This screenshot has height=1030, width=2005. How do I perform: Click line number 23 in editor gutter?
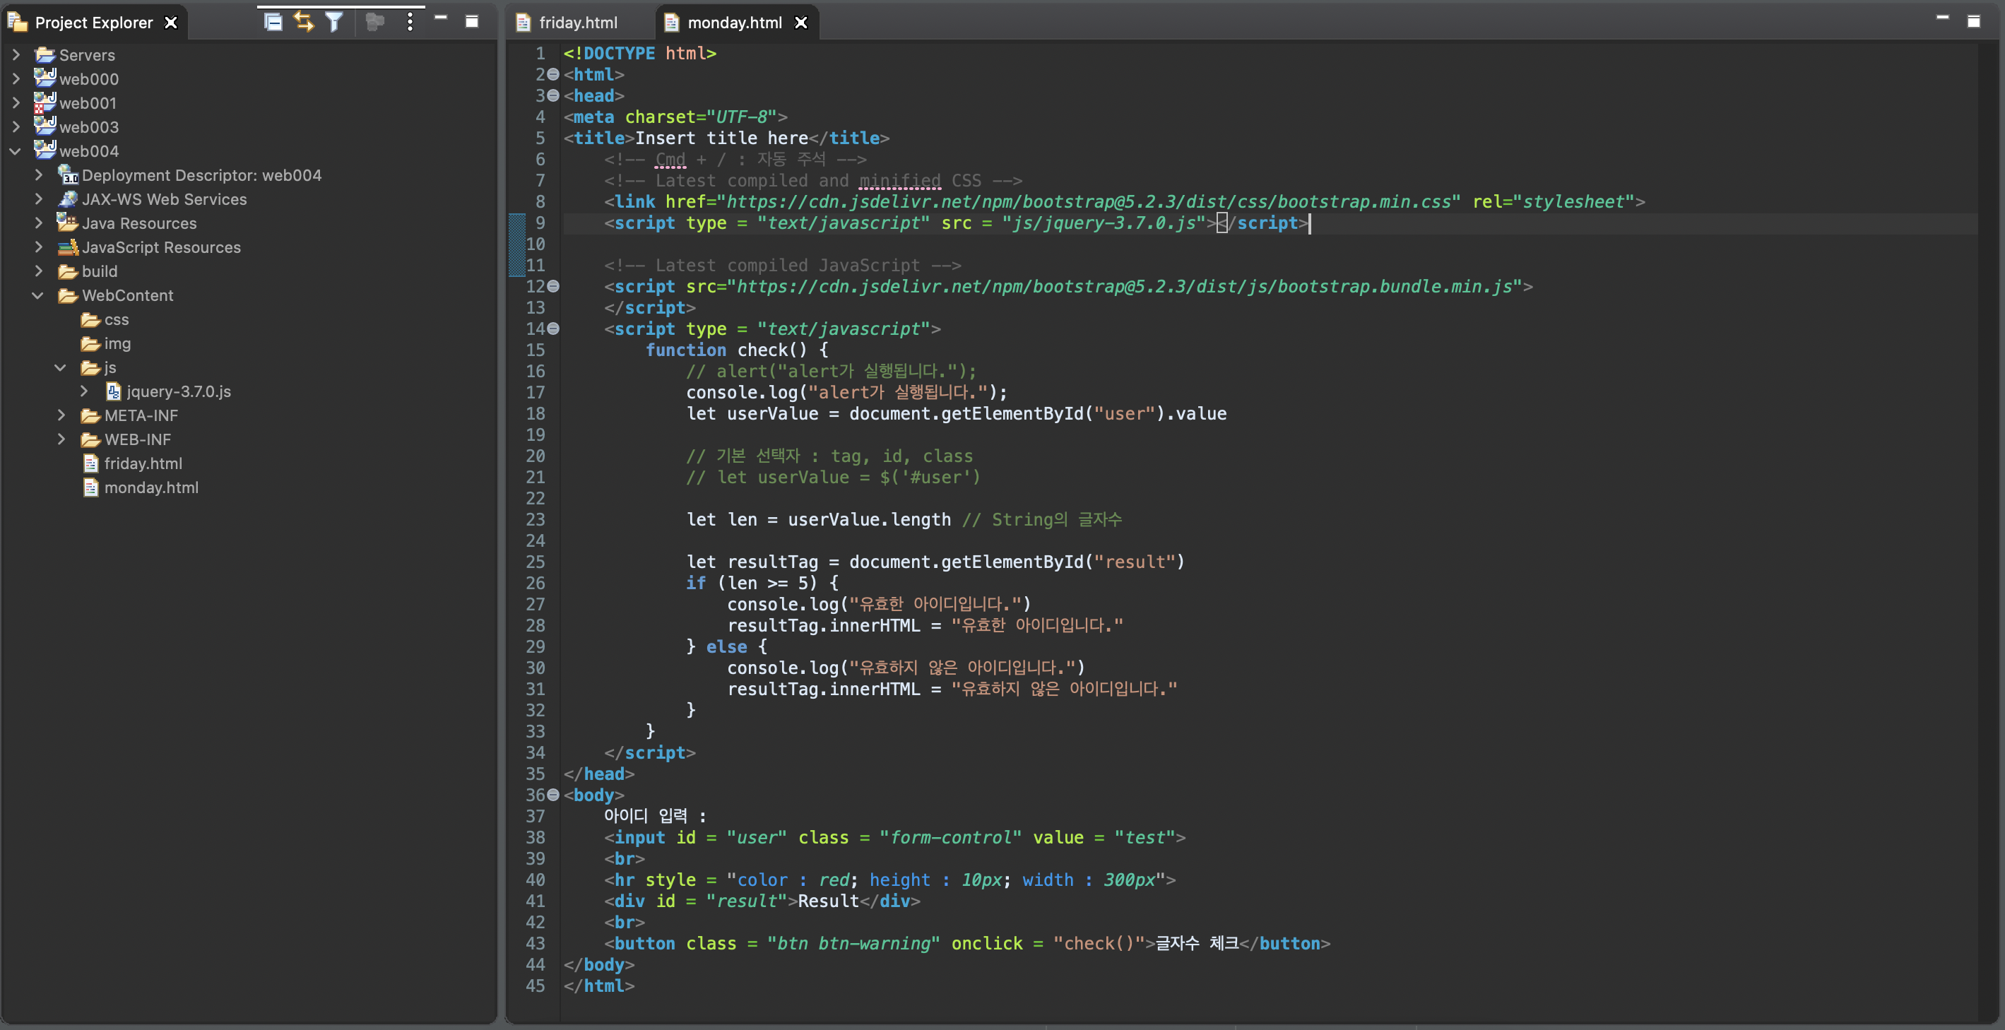click(x=536, y=519)
